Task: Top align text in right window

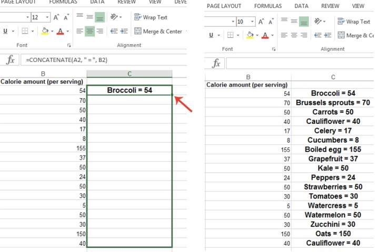Action: 284,21
